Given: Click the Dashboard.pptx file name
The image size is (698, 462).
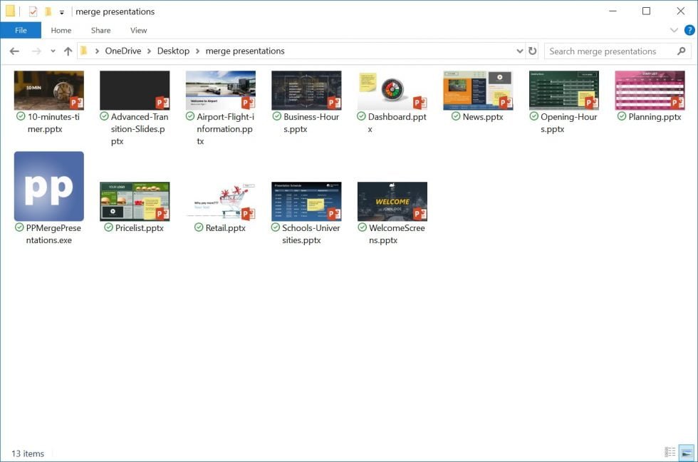Looking at the screenshot, I should click(x=397, y=123).
